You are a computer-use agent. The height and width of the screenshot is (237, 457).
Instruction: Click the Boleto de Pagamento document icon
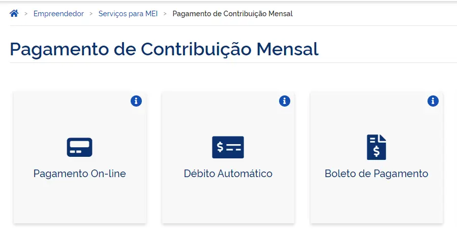tap(376, 147)
